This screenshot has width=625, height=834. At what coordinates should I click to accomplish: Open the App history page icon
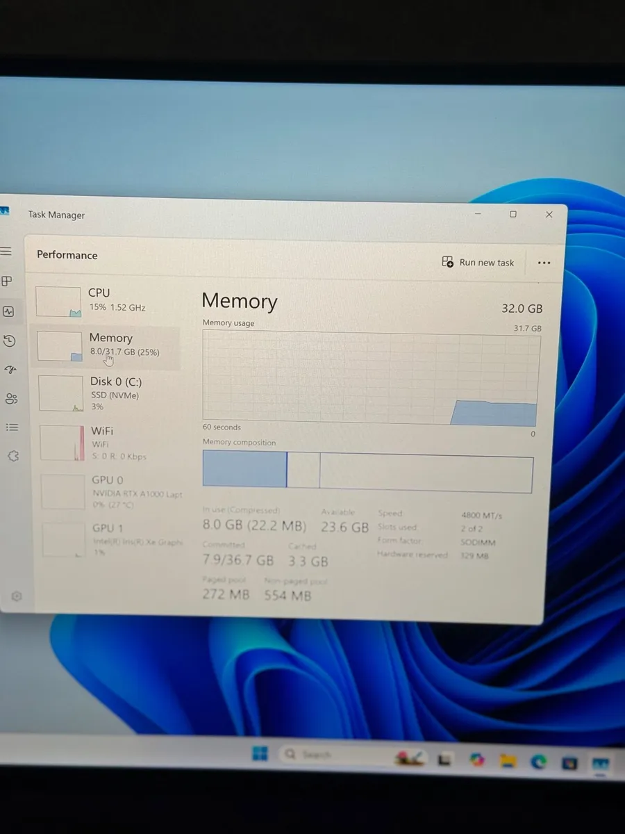pyautogui.click(x=8, y=341)
